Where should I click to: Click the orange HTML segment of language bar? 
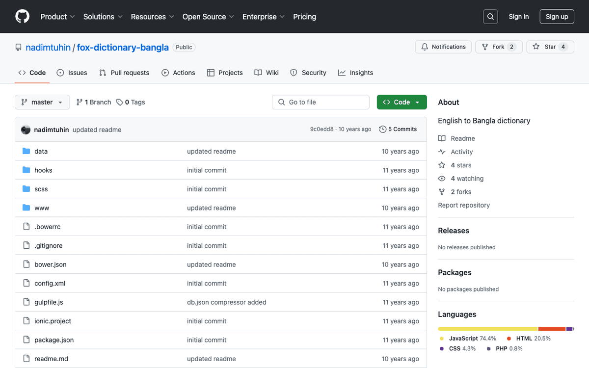[552, 329]
